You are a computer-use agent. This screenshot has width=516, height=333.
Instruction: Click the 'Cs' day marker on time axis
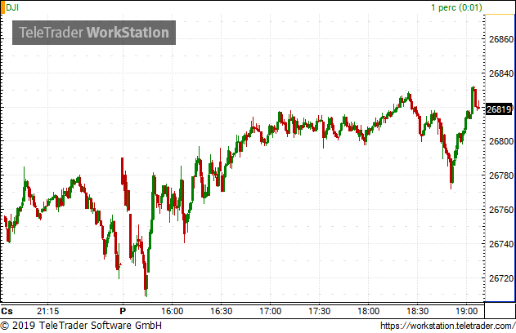(x=7, y=311)
